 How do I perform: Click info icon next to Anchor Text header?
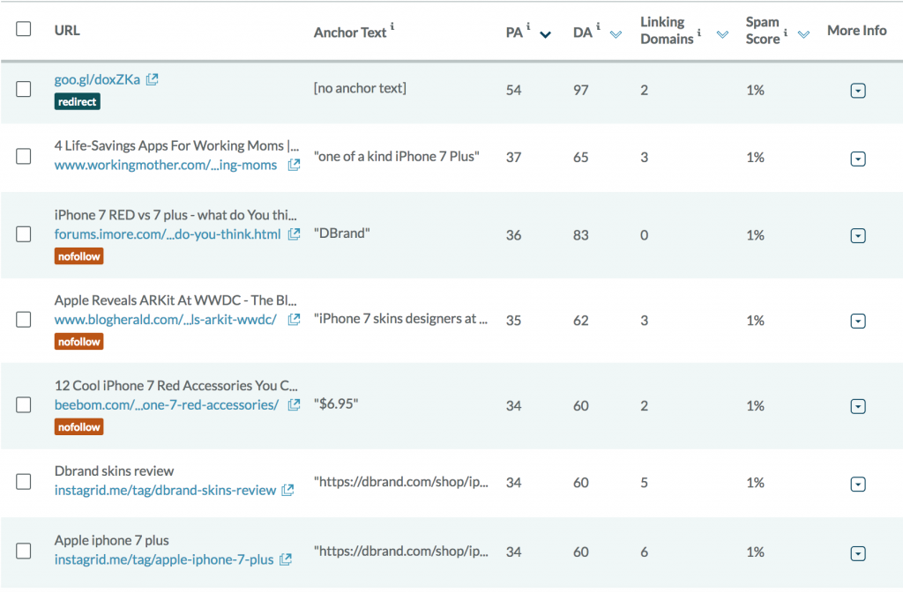[x=392, y=28]
